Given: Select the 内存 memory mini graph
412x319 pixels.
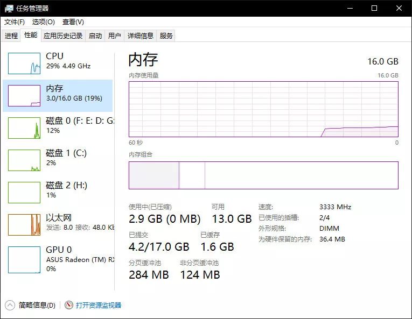Looking at the screenshot, I should [x=24, y=96].
